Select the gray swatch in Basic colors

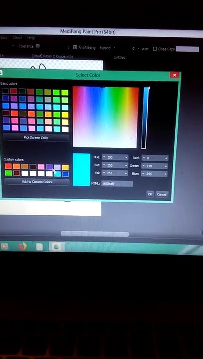(48, 99)
